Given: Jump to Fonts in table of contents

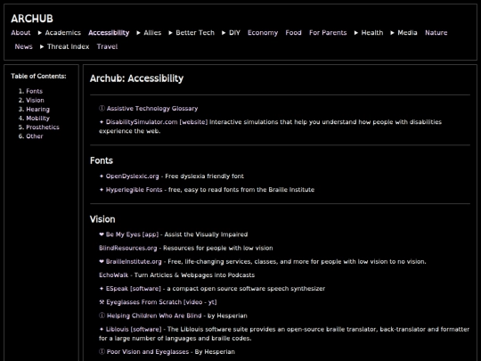Looking at the screenshot, I should click(x=35, y=91).
